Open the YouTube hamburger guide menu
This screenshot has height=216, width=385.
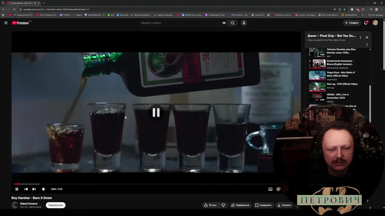(x=6, y=23)
